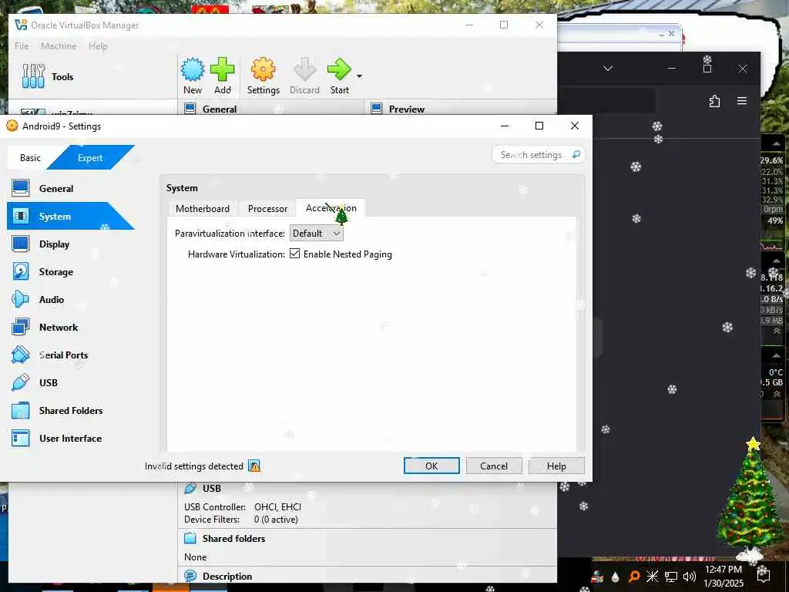Viewport: 789px width, 592px height.
Task: Click the volume speaker icon in system tray
Action: 690,577
